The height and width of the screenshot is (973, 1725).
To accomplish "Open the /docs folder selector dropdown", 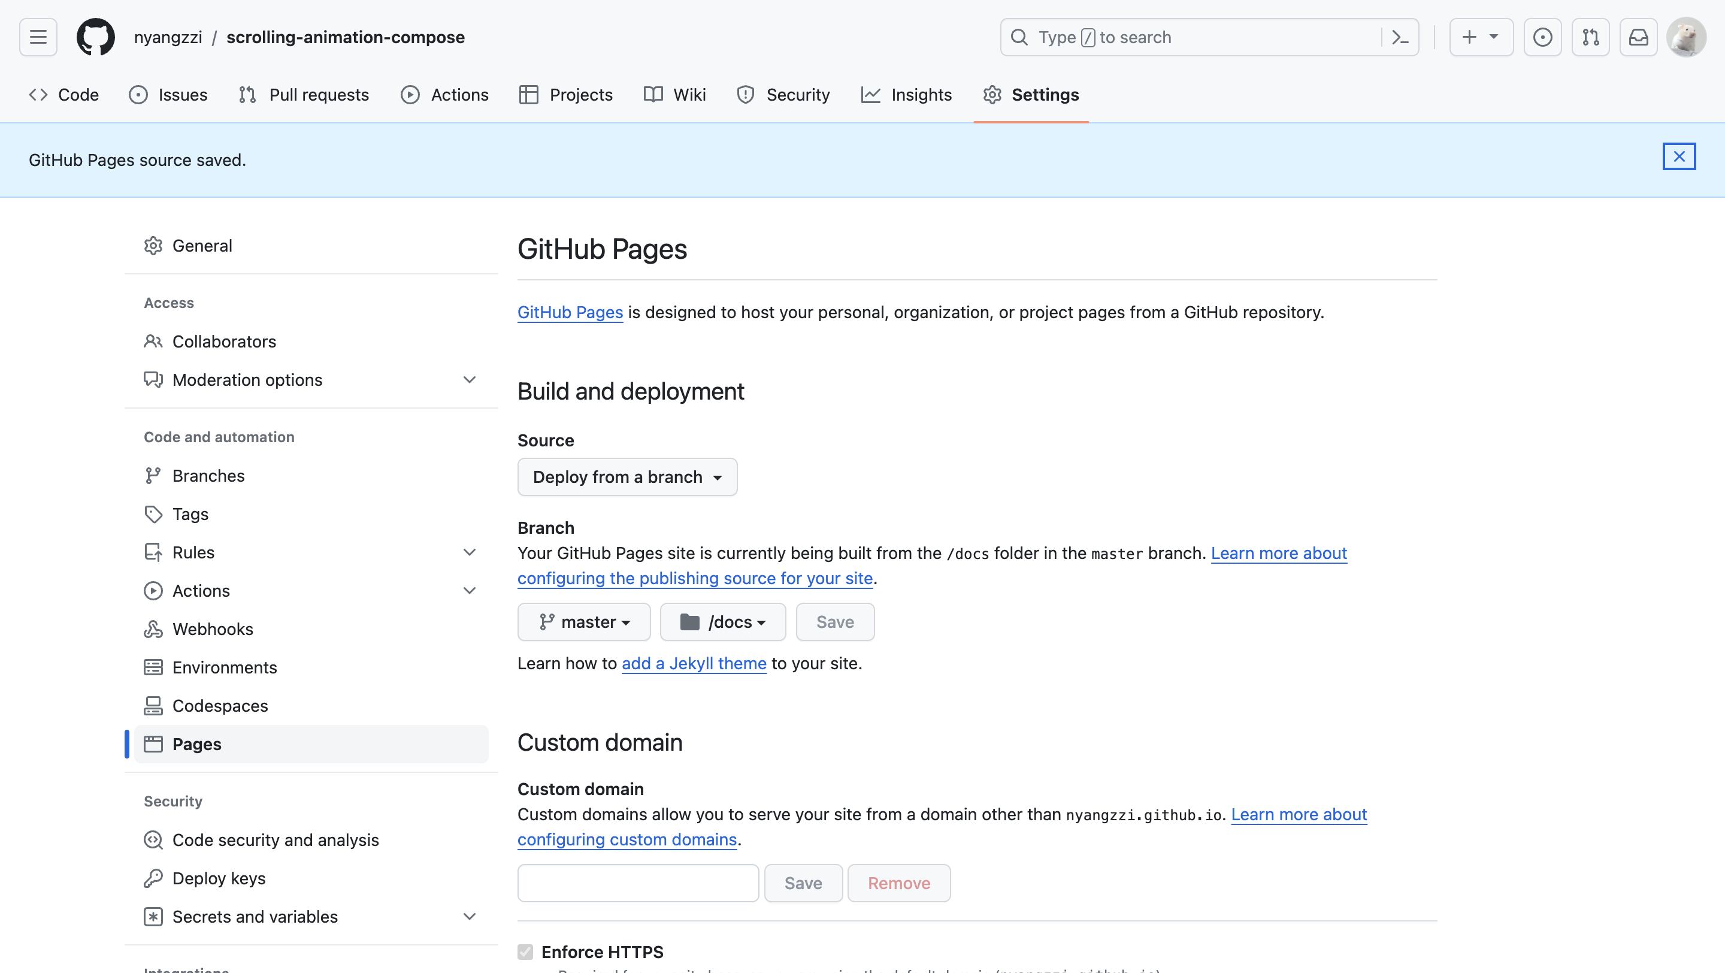I will pyautogui.click(x=722, y=622).
